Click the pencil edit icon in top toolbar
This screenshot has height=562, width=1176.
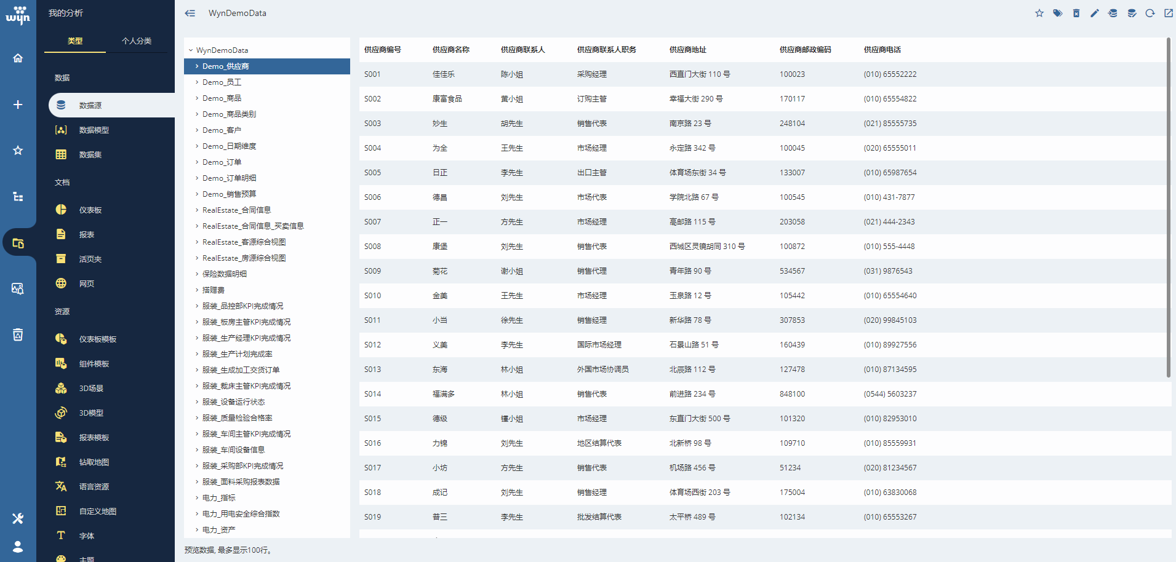1095,14
